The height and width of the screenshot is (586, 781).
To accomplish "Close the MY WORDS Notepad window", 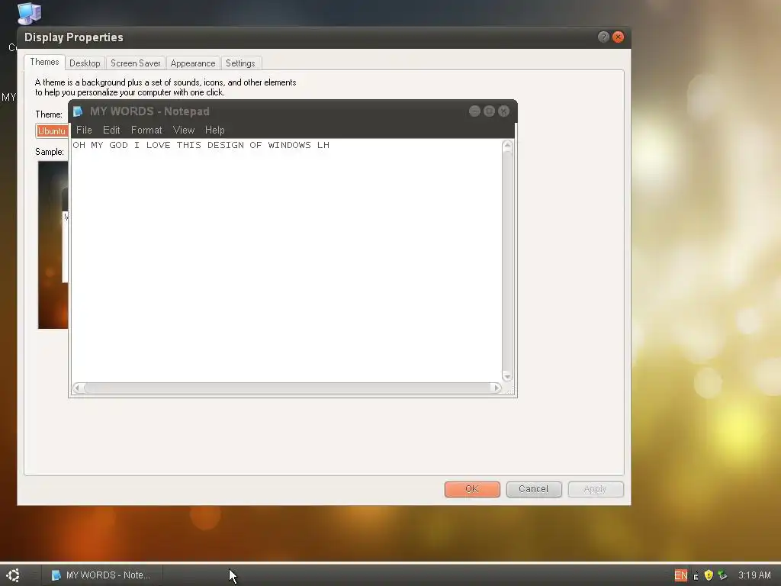I will [x=503, y=111].
